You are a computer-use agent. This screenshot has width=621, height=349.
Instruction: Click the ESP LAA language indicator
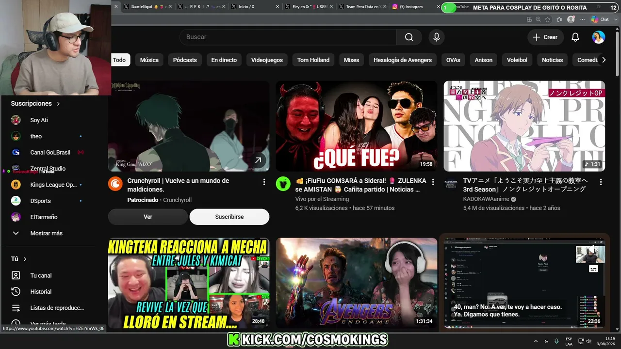569,341
